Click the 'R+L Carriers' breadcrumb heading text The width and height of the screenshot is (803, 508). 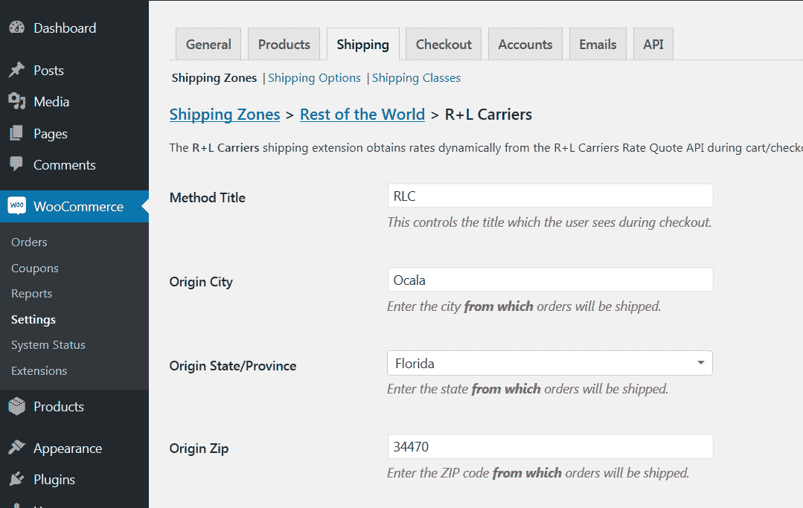click(x=488, y=115)
